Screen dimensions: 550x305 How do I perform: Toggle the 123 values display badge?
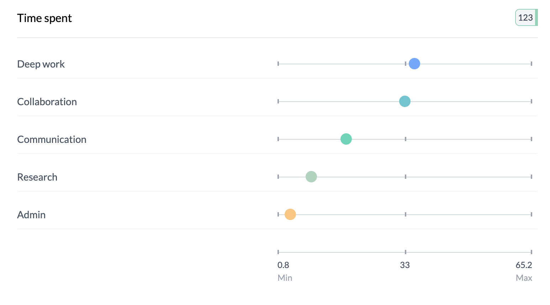[x=526, y=18]
